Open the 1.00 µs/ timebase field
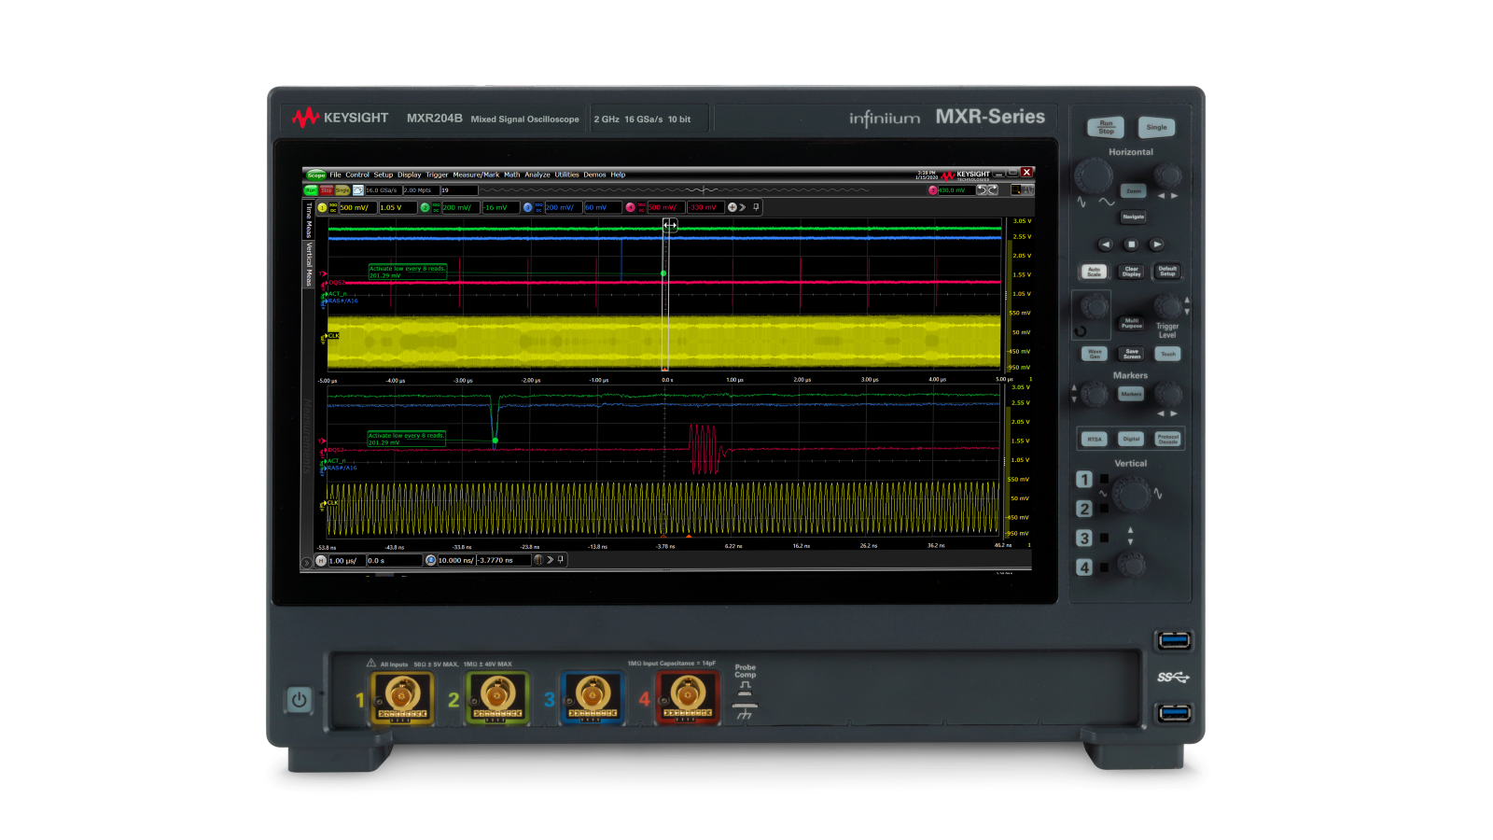 [x=347, y=561]
